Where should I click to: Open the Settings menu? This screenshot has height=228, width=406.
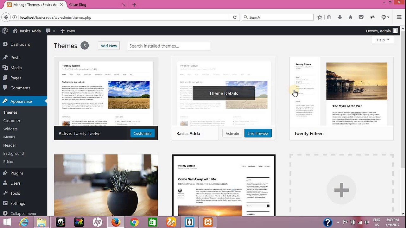pyautogui.click(x=18, y=204)
